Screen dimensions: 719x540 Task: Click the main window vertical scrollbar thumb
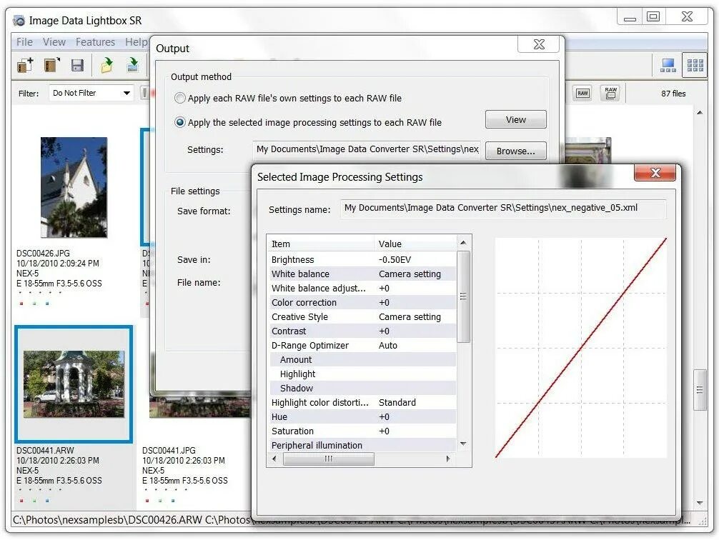pyautogui.click(x=700, y=390)
